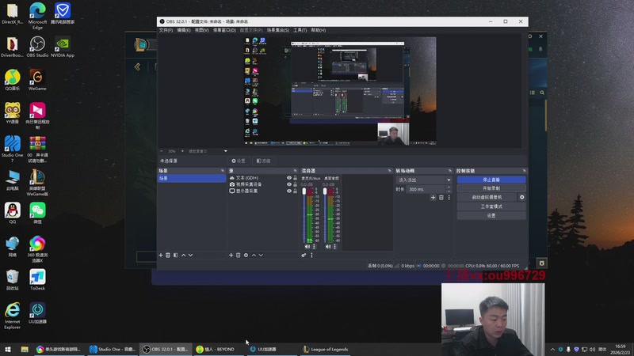Open fade transition type dropdown
634x356 pixels.
(424, 180)
